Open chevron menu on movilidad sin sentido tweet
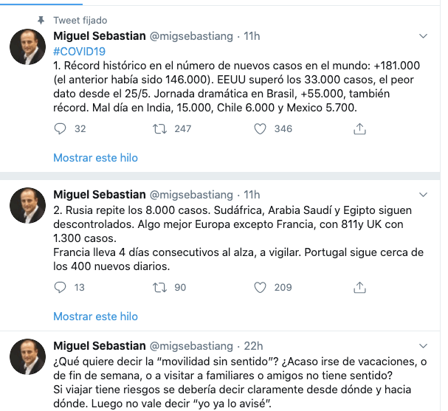Screen dimensions: 448x411 pyautogui.click(x=424, y=345)
